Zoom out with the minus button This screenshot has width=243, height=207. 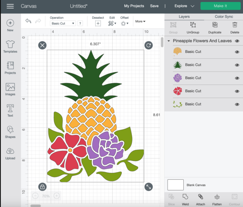click(x=35, y=196)
